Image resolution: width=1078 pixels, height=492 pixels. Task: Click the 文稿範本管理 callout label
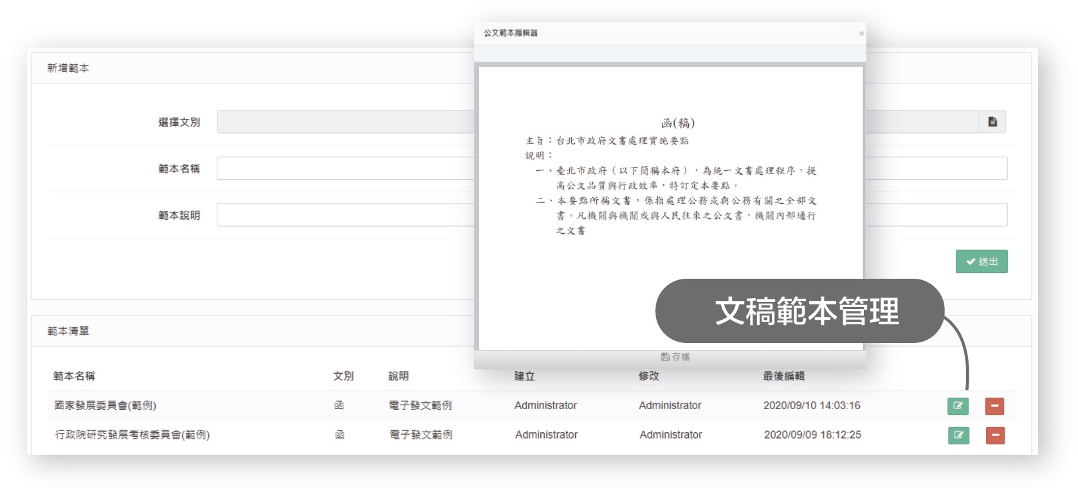806,311
